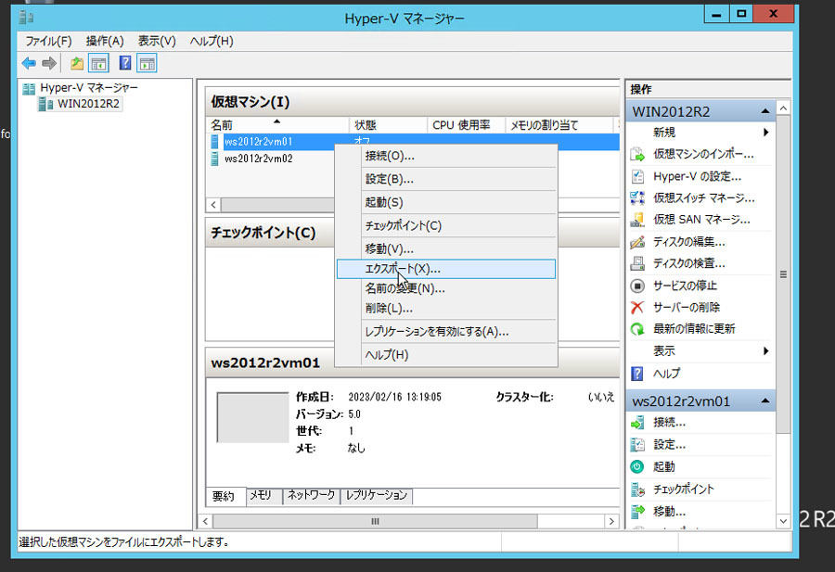Click the ws2012r2vm01 preview thumbnail
The image size is (835, 572).
pos(252,418)
